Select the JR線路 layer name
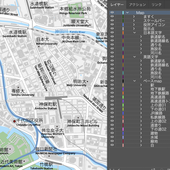The width and height of the screenshot is (170, 170). [156, 113]
